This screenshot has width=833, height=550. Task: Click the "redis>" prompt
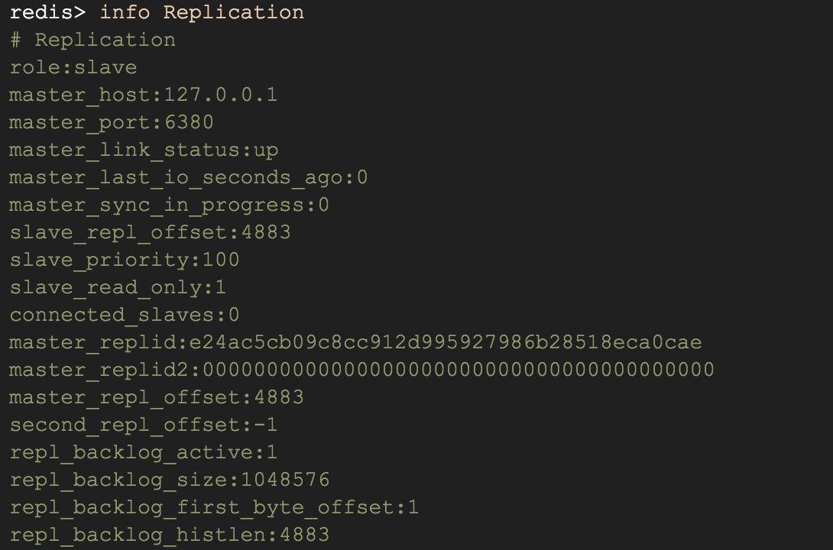(47, 12)
